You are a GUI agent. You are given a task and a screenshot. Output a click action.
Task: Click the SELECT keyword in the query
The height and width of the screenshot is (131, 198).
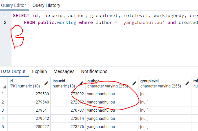coord(21,16)
